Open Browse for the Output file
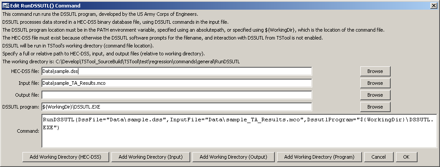This screenshot has height=167, width=440. (x=375, y=95)
